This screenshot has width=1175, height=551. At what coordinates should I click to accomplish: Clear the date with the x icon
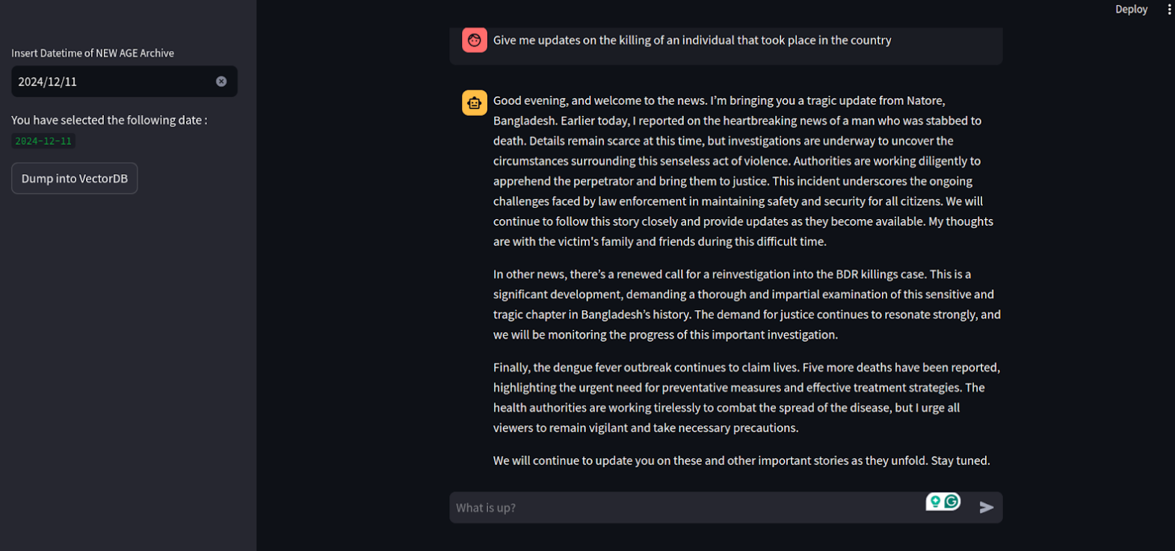click(221, 81)
